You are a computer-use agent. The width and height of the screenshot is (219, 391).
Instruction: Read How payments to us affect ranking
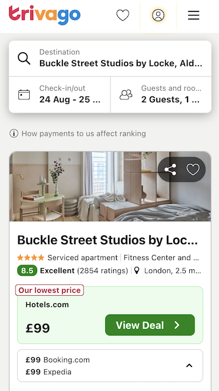pyautogui.click(x=83, y=134)
